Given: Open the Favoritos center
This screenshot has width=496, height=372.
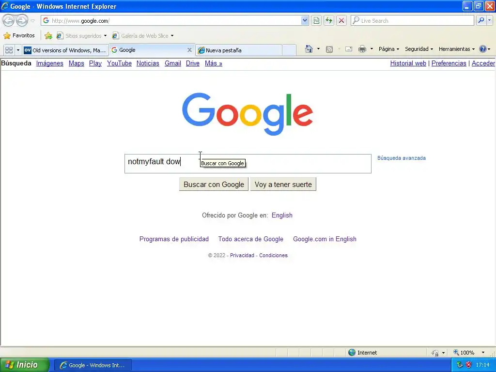Looking at the screenshot, I should 19,35.
